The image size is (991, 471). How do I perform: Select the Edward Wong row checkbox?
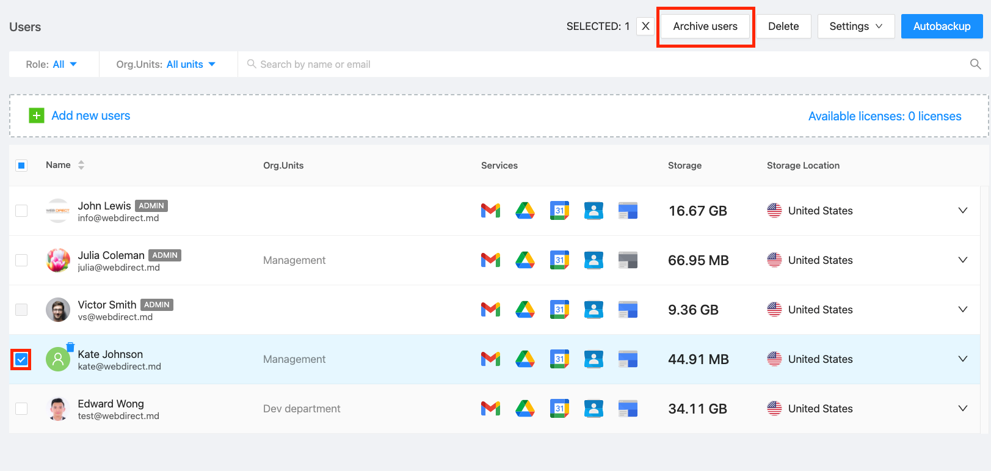pos(21,409)
